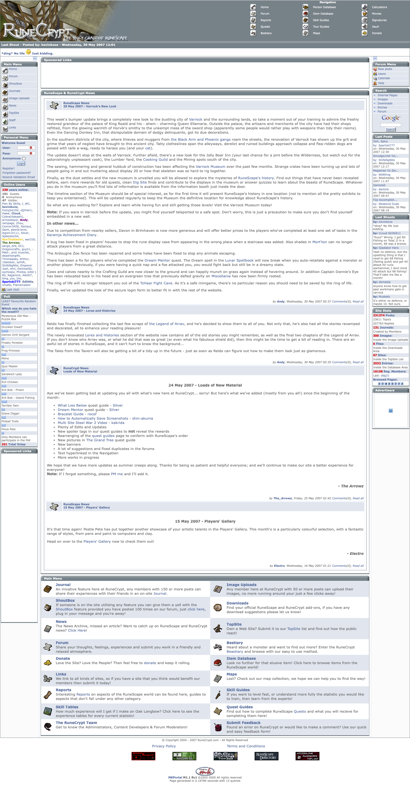Open the What Lies Below quest guide link
This screenshot has width=410, height=785.
(x=72, y=405)
